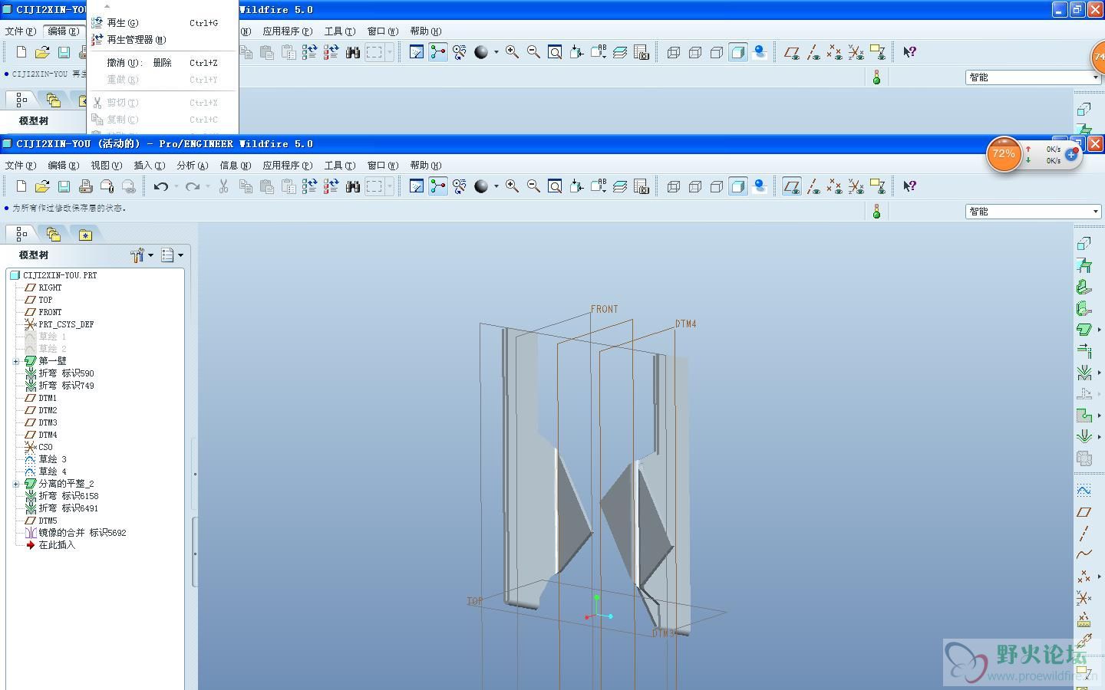This screenshot has width=1105, height=690.
Task: Open the 插入(I) menu in the front window
Action: coord(150,165)
